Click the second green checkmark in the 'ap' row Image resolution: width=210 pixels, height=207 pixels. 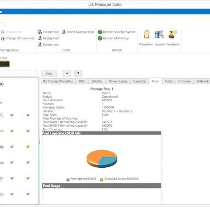tap(28, 162)
